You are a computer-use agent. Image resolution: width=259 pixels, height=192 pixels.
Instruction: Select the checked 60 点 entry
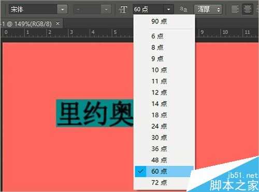pos(164,171)
